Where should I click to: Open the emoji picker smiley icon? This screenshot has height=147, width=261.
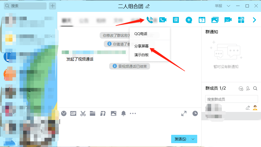click(64, 113)
